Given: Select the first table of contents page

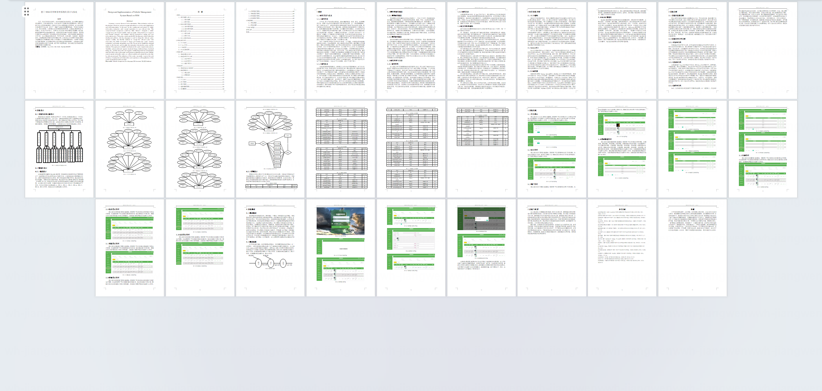Looking at the screenshot, I should (x=200, y=50).
